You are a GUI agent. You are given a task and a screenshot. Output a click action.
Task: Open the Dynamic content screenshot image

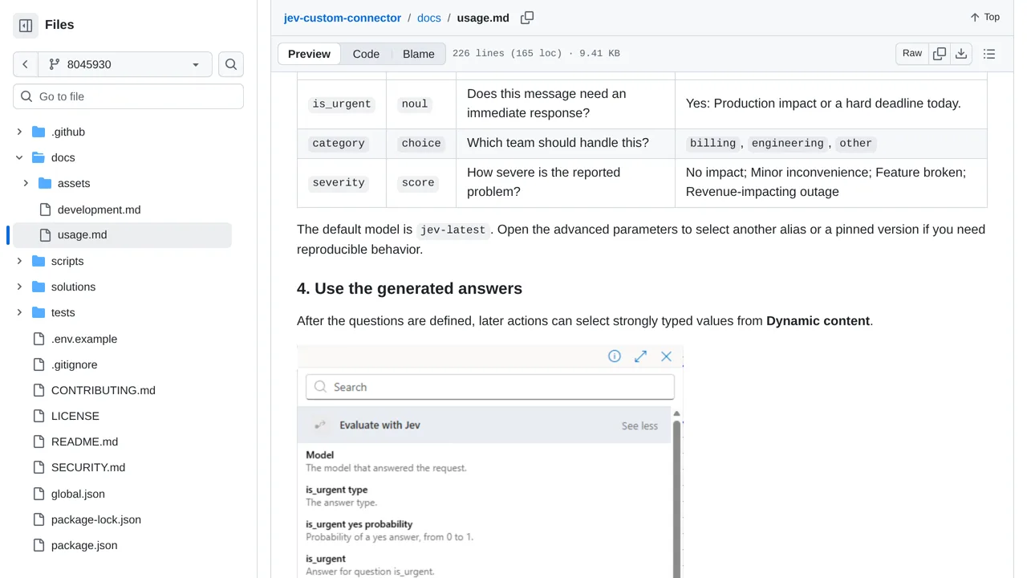coord(490,462)
